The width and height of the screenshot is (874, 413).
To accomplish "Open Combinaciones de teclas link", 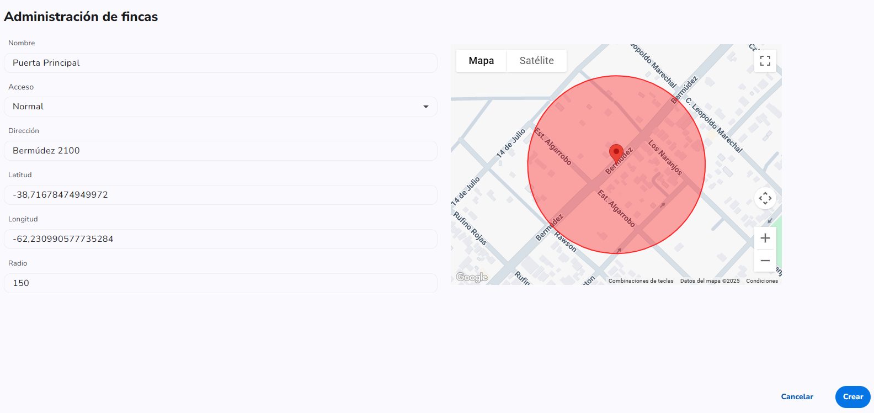I will pos(641,281).
